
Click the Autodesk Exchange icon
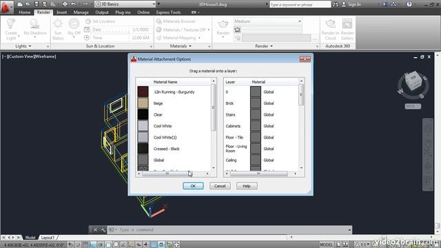[x=385, y=4]
